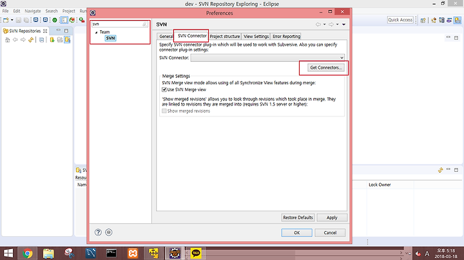Click the run-with-red-badge toolbar icon
Image resolution: width=464 pixels, height=260 pixels.
tap(82, 20)
